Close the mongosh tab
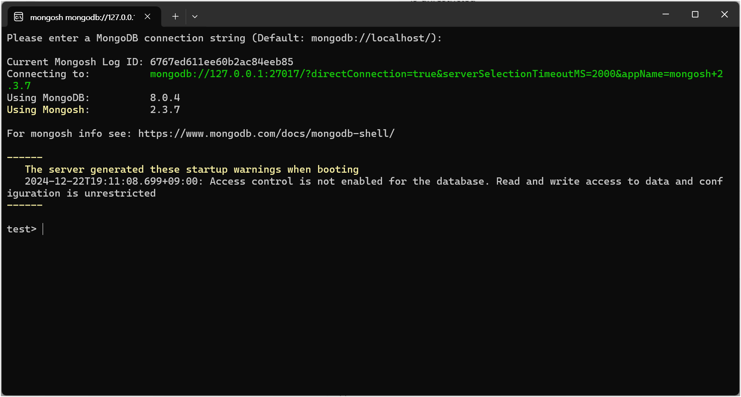 click(x=148, y=17)
